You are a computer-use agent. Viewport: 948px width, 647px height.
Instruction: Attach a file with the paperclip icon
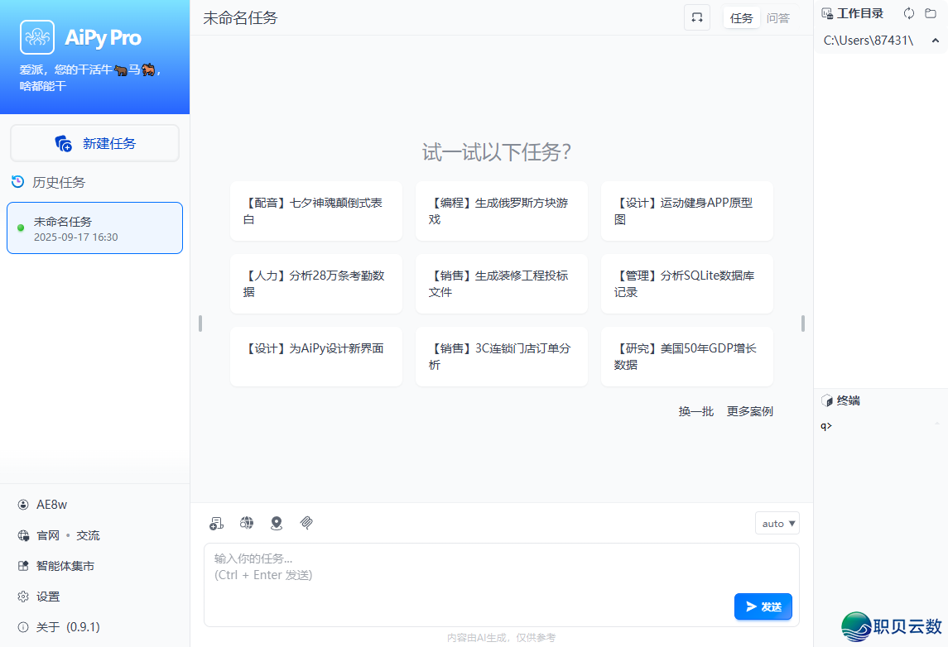[x=306, y=523]
